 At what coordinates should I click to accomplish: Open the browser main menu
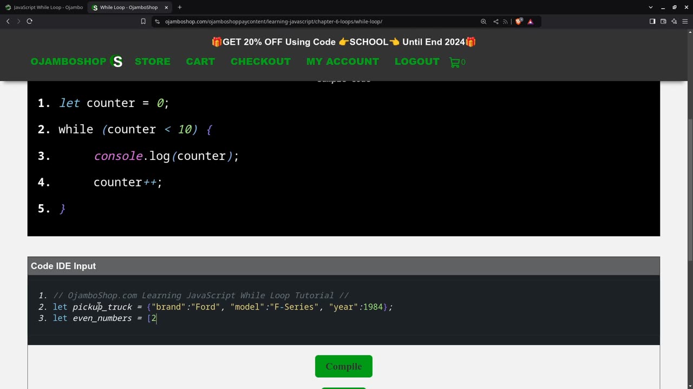685,22
